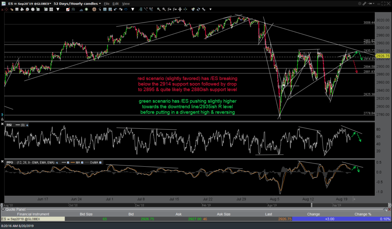The image size is (392, 229).
Task: Click the four-pane layout icon
Action: coord(51,9)
